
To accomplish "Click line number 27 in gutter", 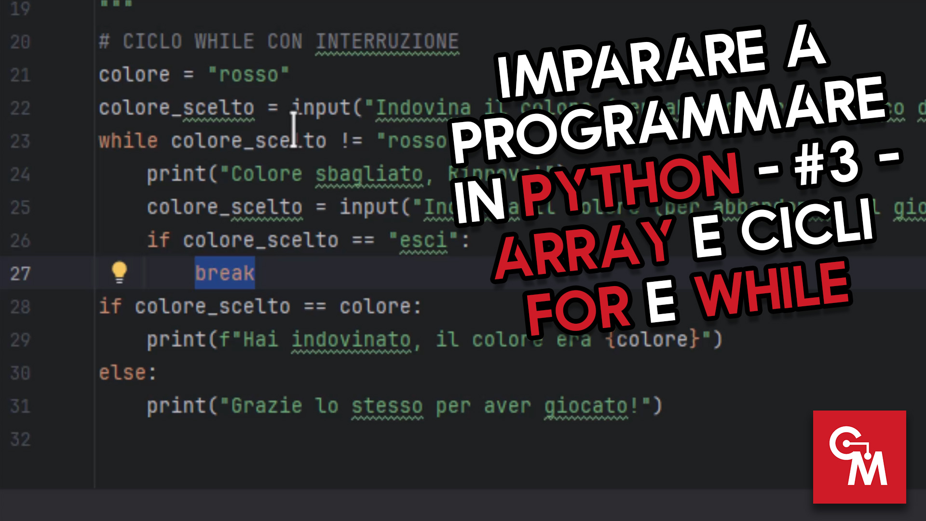I will click(20, 274).
